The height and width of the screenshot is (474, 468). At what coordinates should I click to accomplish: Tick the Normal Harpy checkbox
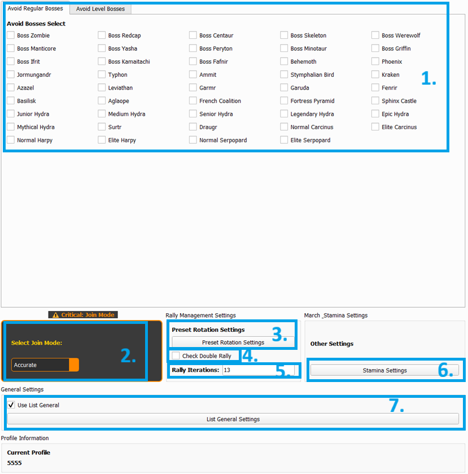point(11,140)
